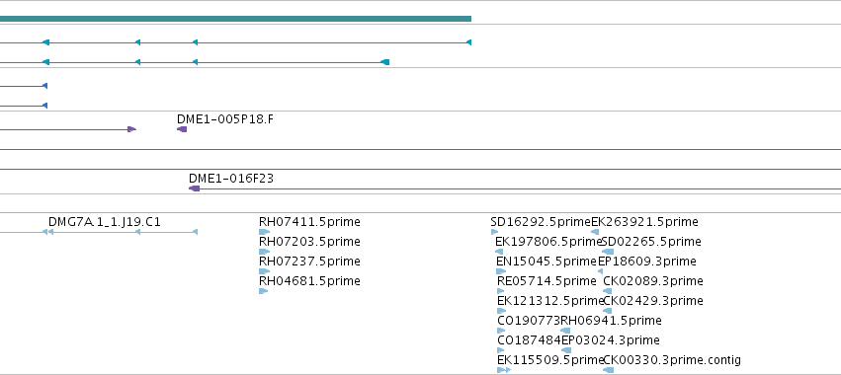This screenshot has height=375, width=841.
Task: Click the EK263921.5prime label
Action: point(644,222)
